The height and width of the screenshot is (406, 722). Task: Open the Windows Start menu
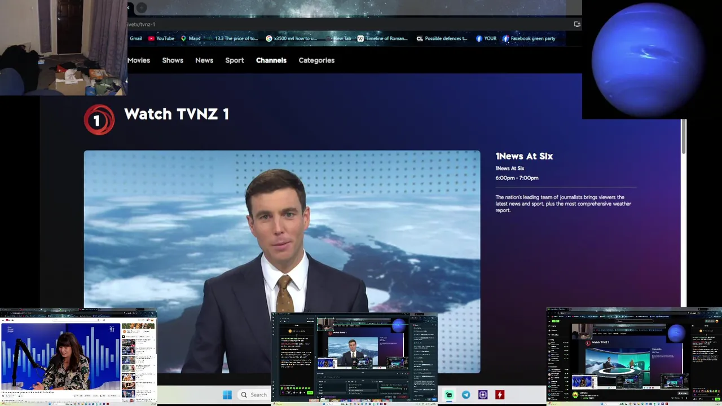(227, 395)
